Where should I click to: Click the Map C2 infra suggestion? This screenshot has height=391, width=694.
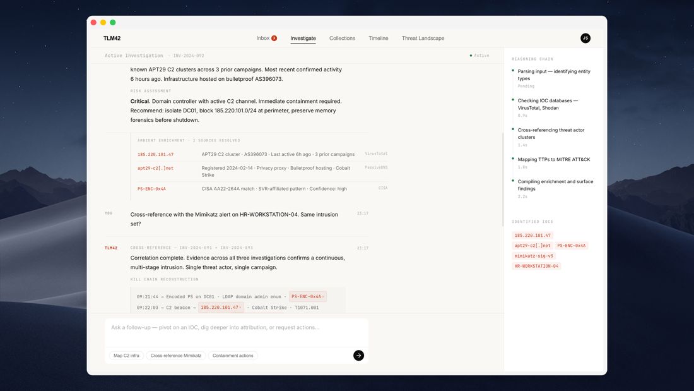126,356
